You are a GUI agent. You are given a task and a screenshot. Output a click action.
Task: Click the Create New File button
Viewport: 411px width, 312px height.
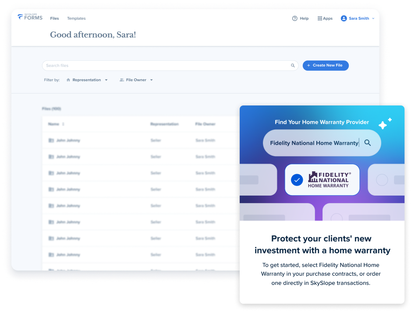pos(325,66)
